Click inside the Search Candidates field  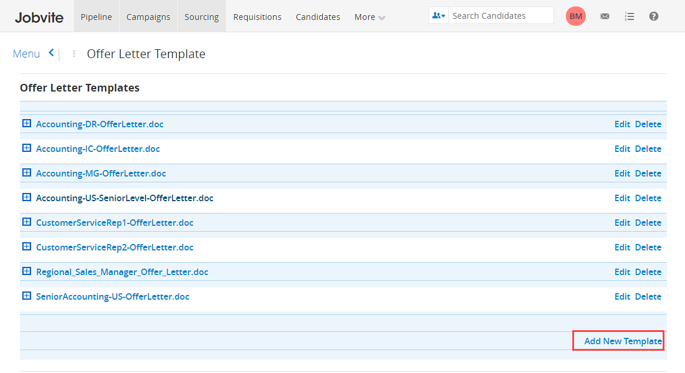pos(501,15)
